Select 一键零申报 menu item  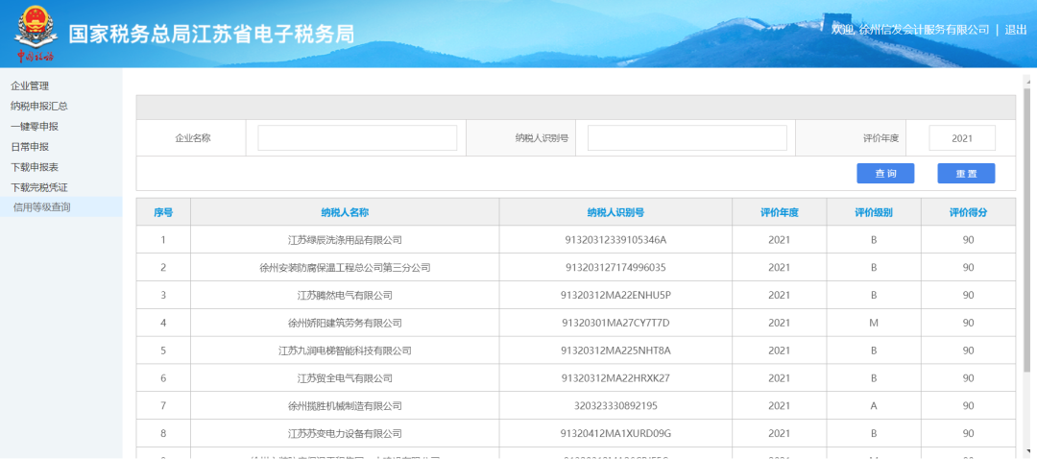click(x=35, y=127)
